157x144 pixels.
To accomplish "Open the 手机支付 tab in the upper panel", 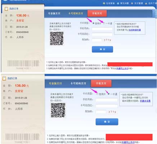I will click(97, 13).
